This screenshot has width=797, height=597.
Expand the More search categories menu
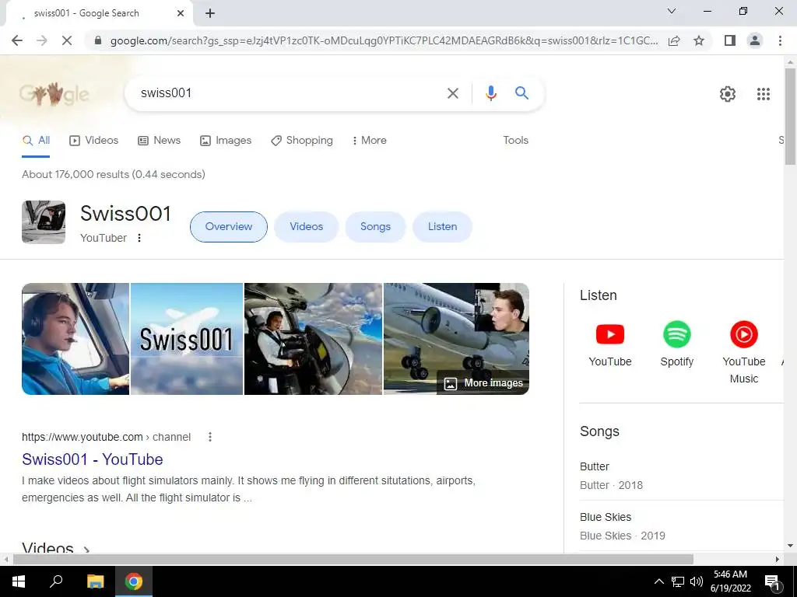[x=370, y=141]
